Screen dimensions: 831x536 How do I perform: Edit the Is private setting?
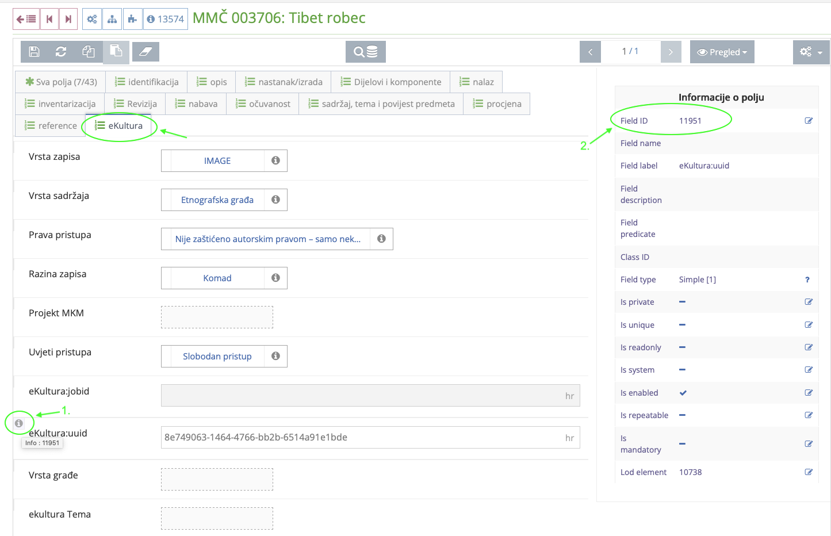pos(809,301)
